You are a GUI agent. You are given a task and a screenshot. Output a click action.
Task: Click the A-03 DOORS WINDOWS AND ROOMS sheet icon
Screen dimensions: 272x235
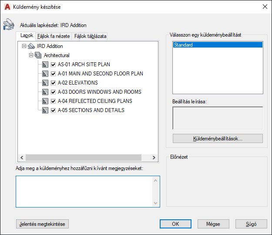pos(45,92)
